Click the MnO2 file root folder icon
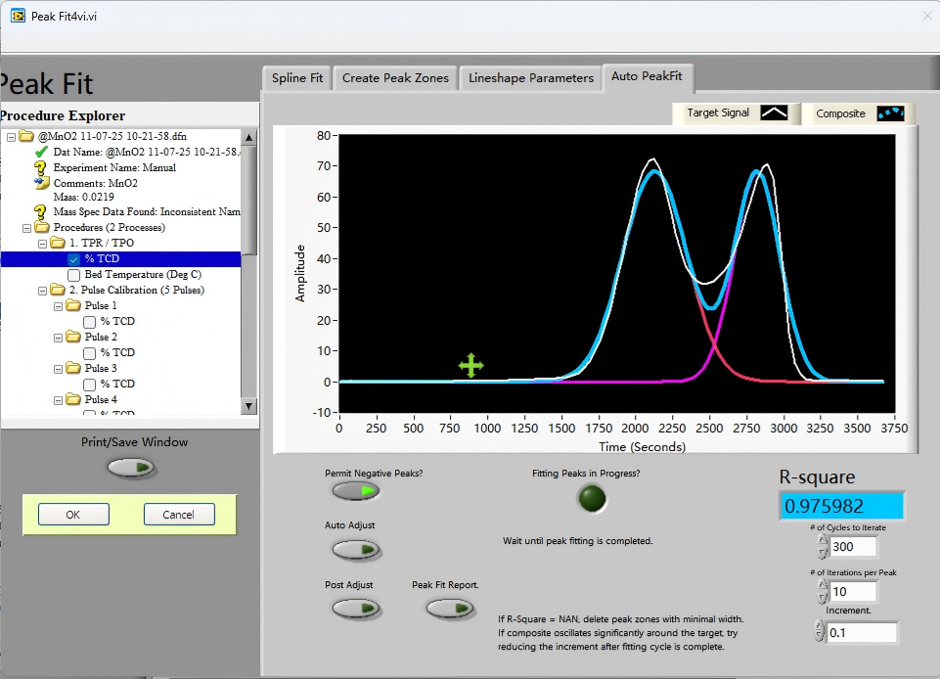The image size is (940, 679). 26,136
